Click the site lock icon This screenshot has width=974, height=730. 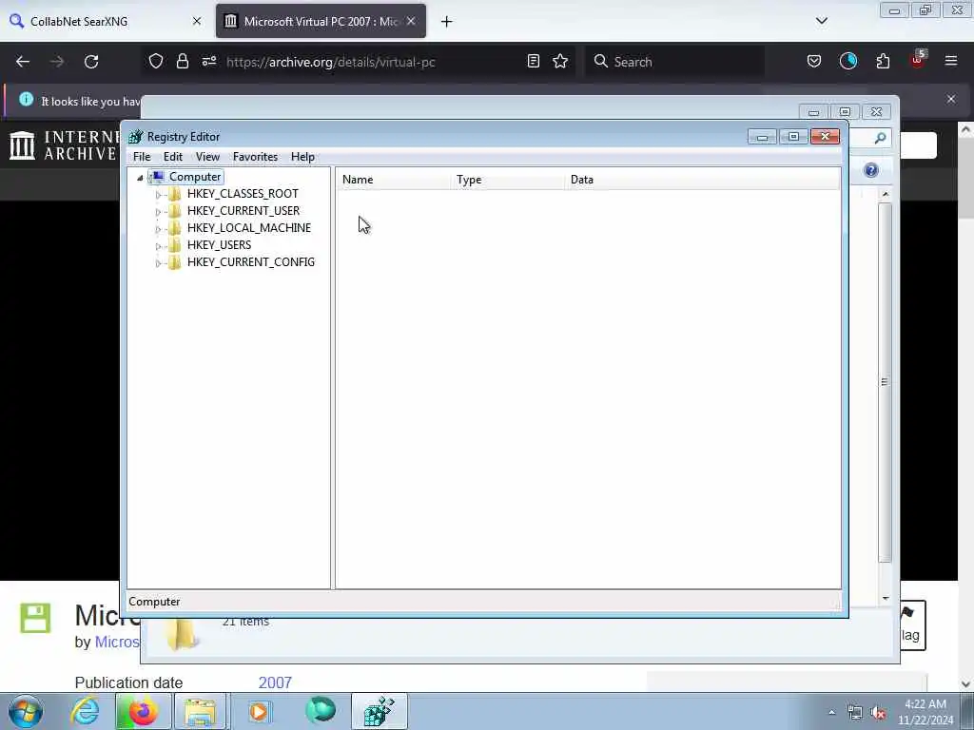click(182, 62)
